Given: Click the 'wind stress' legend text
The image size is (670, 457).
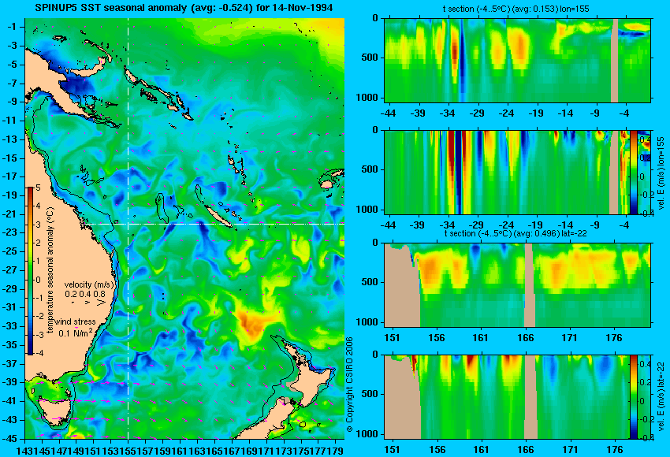Looking at the screenshot, I should [75, 321].
